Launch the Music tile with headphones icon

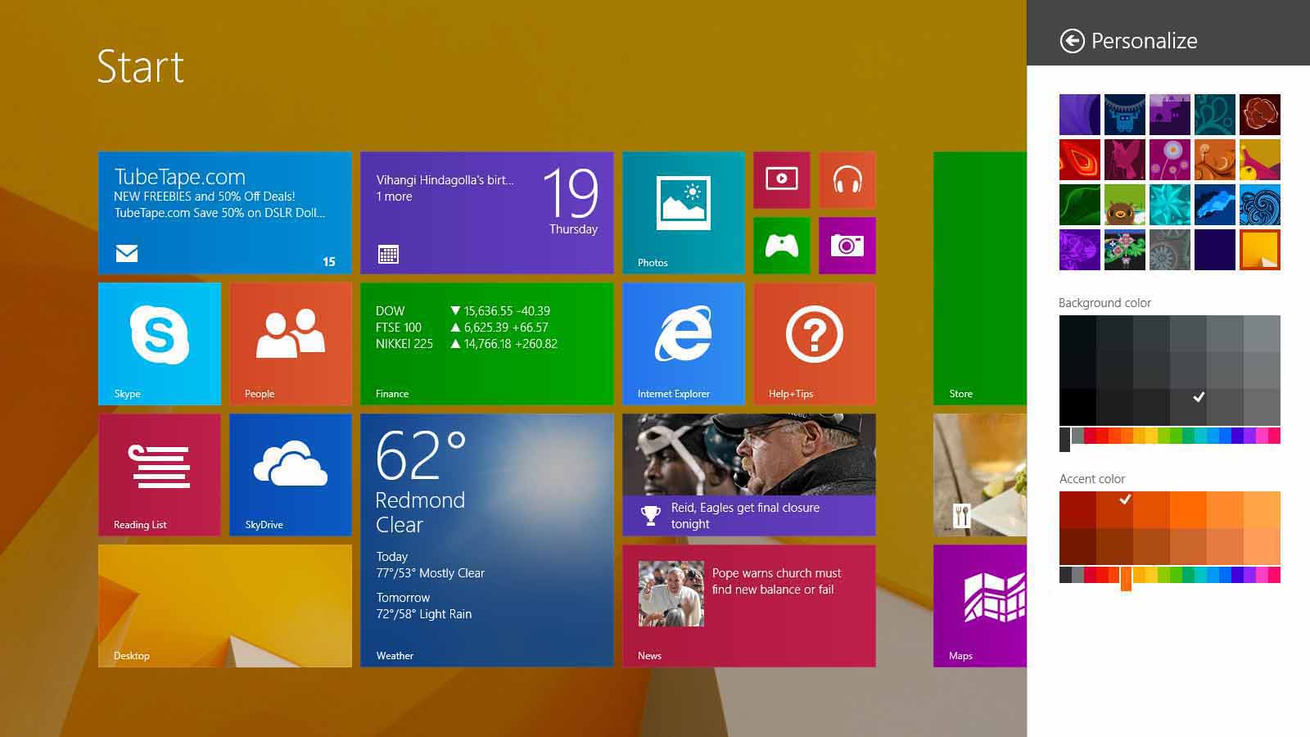tap(847, 180)
